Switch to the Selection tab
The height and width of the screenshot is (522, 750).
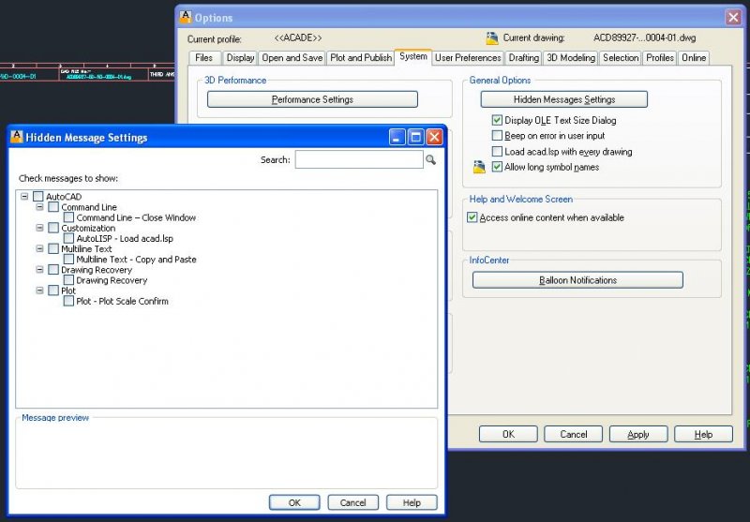point(621,58)
